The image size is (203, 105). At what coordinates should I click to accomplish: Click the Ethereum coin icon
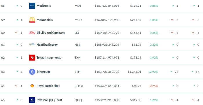(32, 72)
